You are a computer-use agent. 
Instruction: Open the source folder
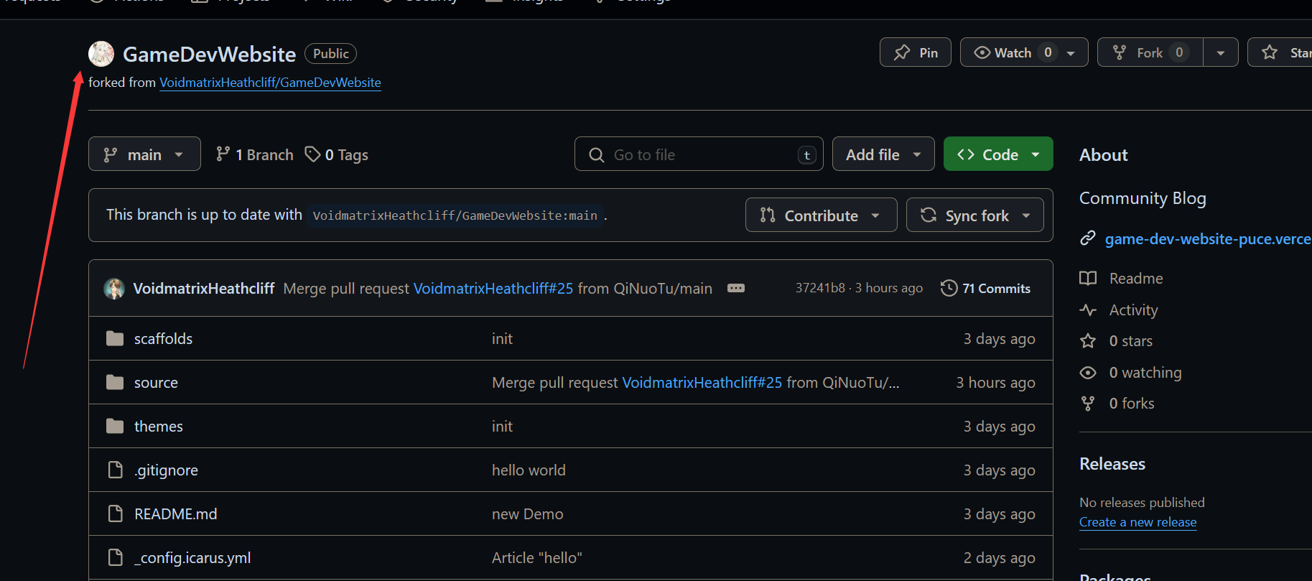[156, 382]
